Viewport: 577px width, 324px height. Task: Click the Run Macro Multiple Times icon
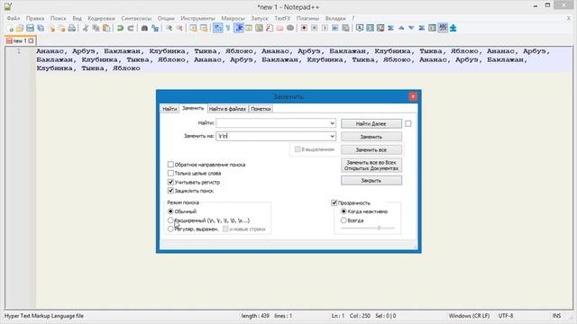pyautogui.click(x=334, y=28)
